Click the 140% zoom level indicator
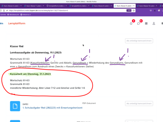Viewport: 163px width, 122px height. click(x=129, y=11)
